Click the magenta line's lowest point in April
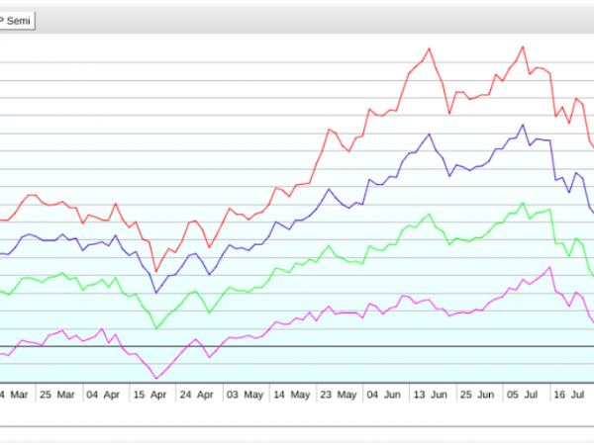Image resolution: width=594 pixels, height=445 pixels. point(156,378)
